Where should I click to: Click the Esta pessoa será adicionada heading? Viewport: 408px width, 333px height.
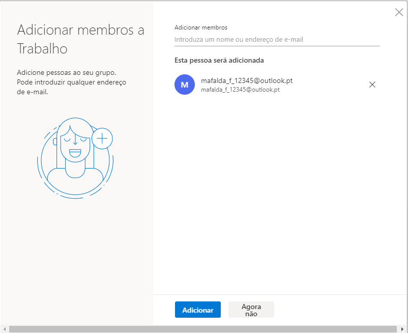[219, 61]
